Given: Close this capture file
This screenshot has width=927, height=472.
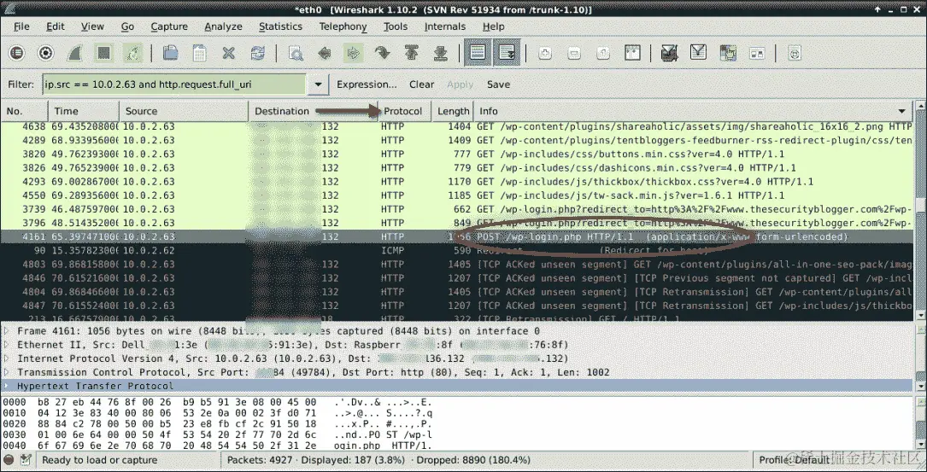Looking at the screenshot, I should click(229, 53).
